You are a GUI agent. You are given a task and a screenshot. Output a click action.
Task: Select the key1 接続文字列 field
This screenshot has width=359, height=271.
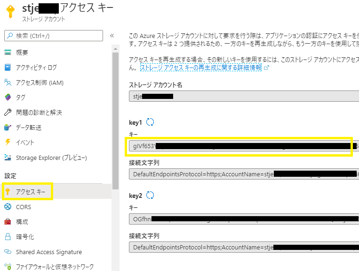244,174
